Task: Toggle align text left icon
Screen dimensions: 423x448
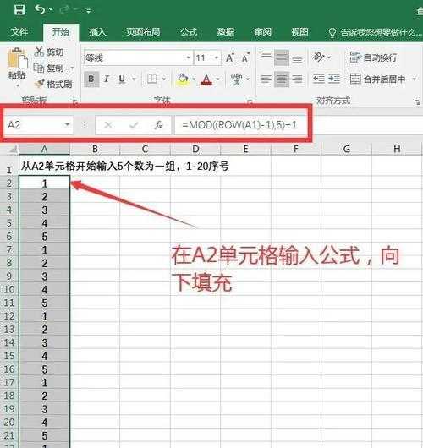Action: (x=266, y=79)
